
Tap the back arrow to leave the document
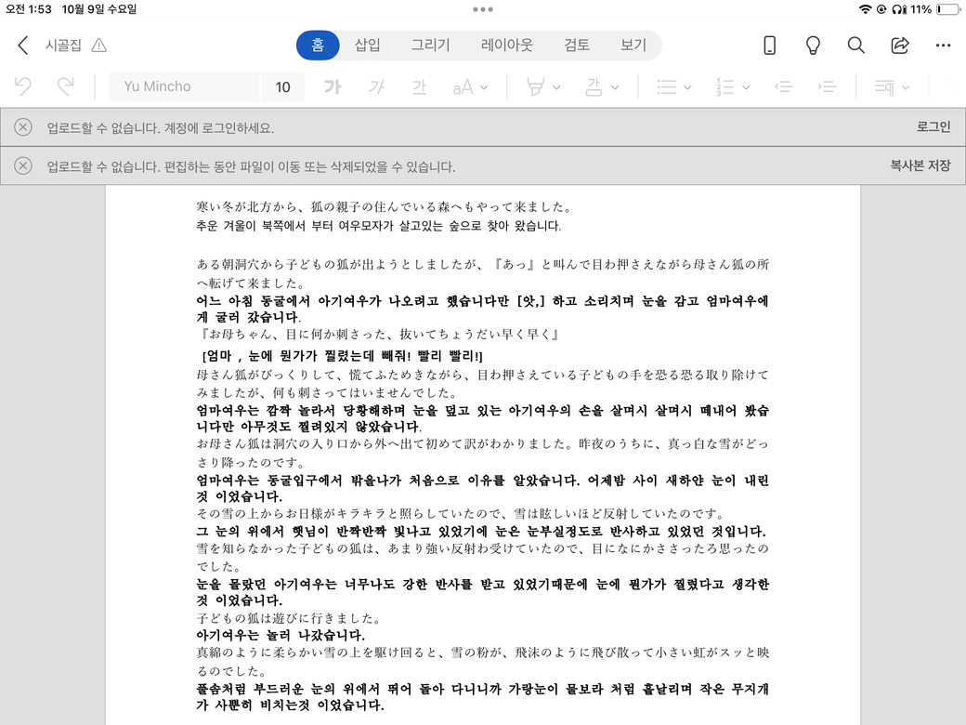click(23, 46)
